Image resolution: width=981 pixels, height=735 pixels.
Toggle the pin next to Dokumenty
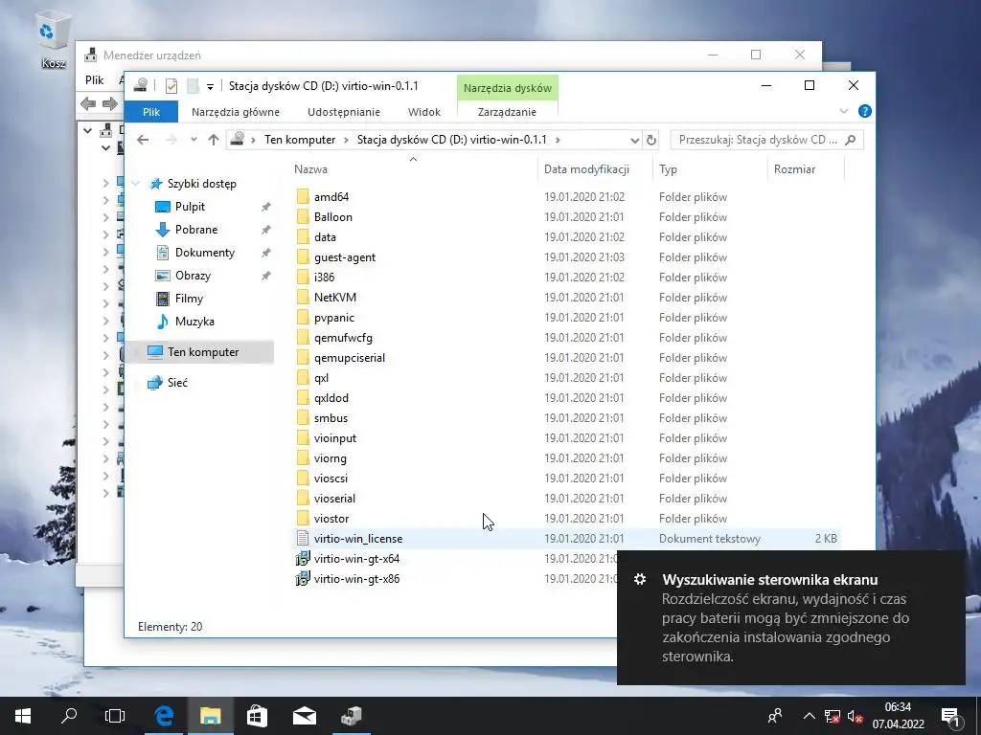(266, 253)
